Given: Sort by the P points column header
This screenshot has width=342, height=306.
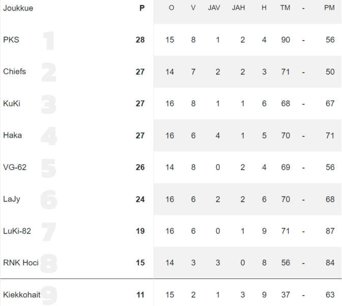Looking at the screenshot, I should (x=142, y=8).
